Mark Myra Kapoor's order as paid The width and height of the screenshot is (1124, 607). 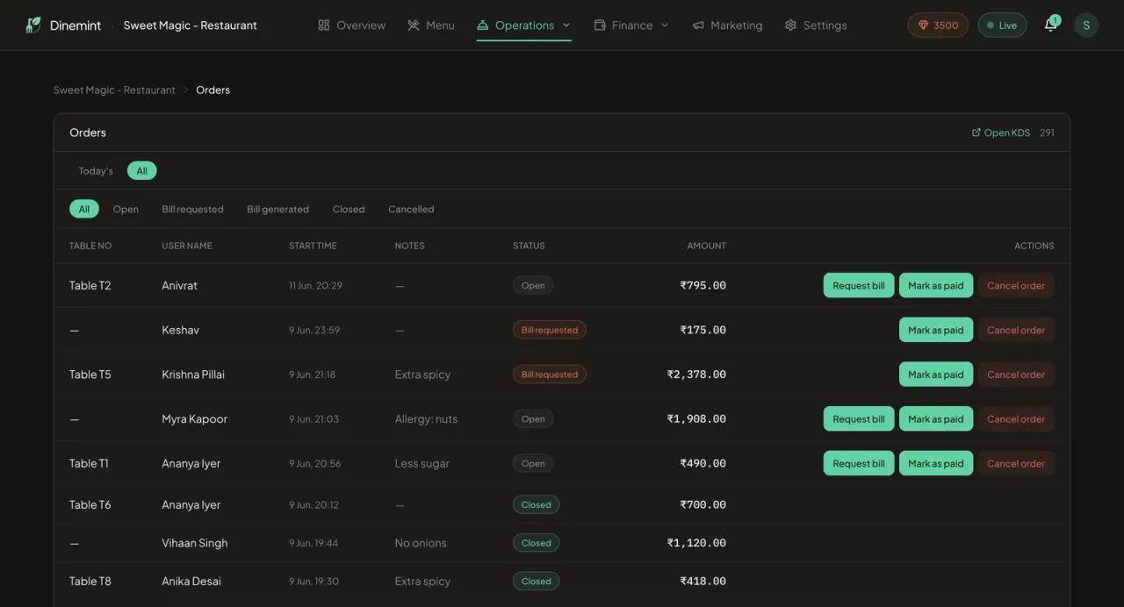936,418
